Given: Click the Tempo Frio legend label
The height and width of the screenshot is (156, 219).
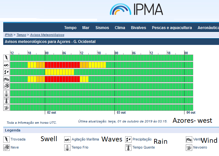Looking at the screenshot, I should (80, 148).
